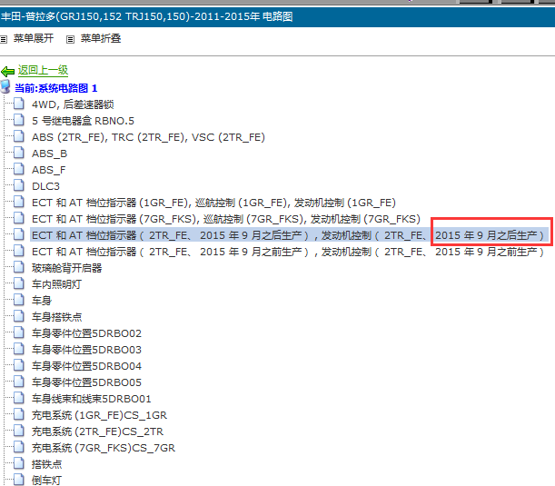
Task: Click document icon next to DLC3
Action: coord(19,185)
